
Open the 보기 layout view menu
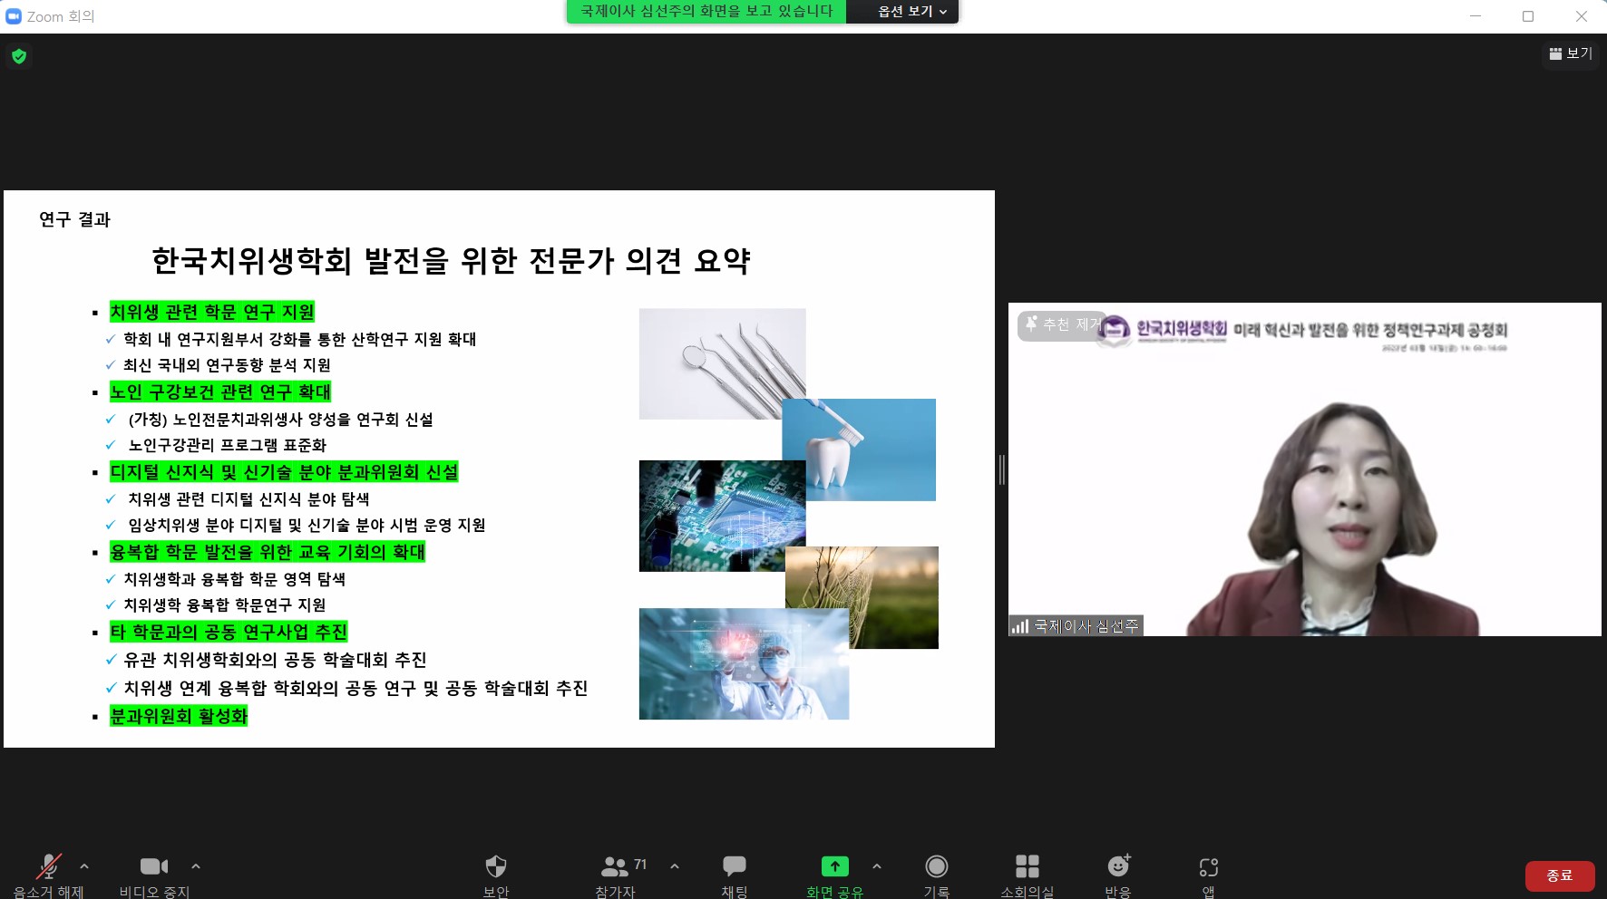(1571, 54)
